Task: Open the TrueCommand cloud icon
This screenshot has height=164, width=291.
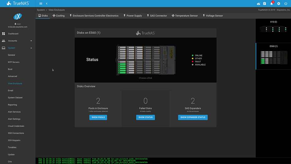Action: (258, 4)
